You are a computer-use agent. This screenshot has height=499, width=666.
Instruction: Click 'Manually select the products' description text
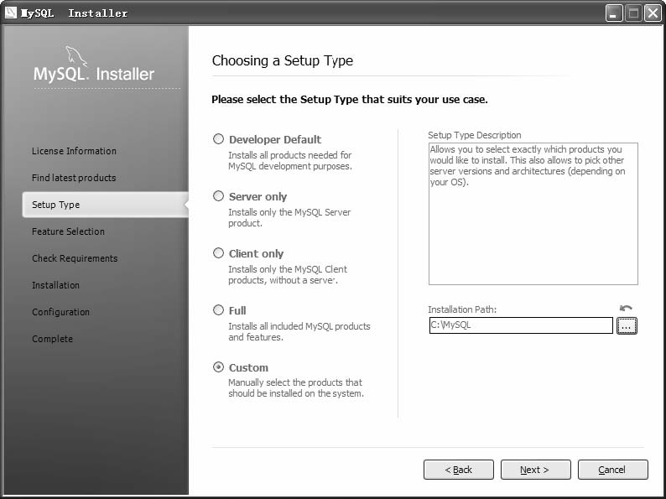coord(296,387)
